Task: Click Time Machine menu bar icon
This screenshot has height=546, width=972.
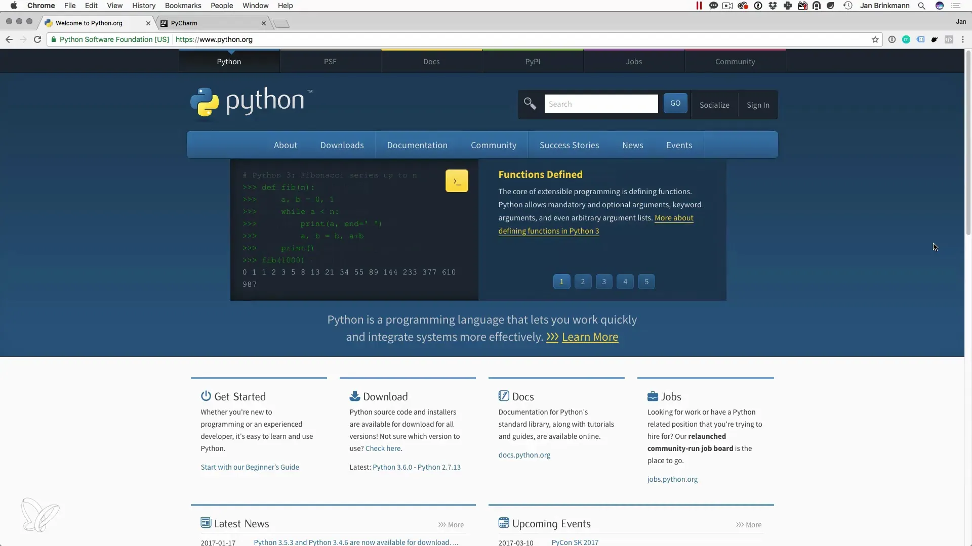Action: coord(848,6)
